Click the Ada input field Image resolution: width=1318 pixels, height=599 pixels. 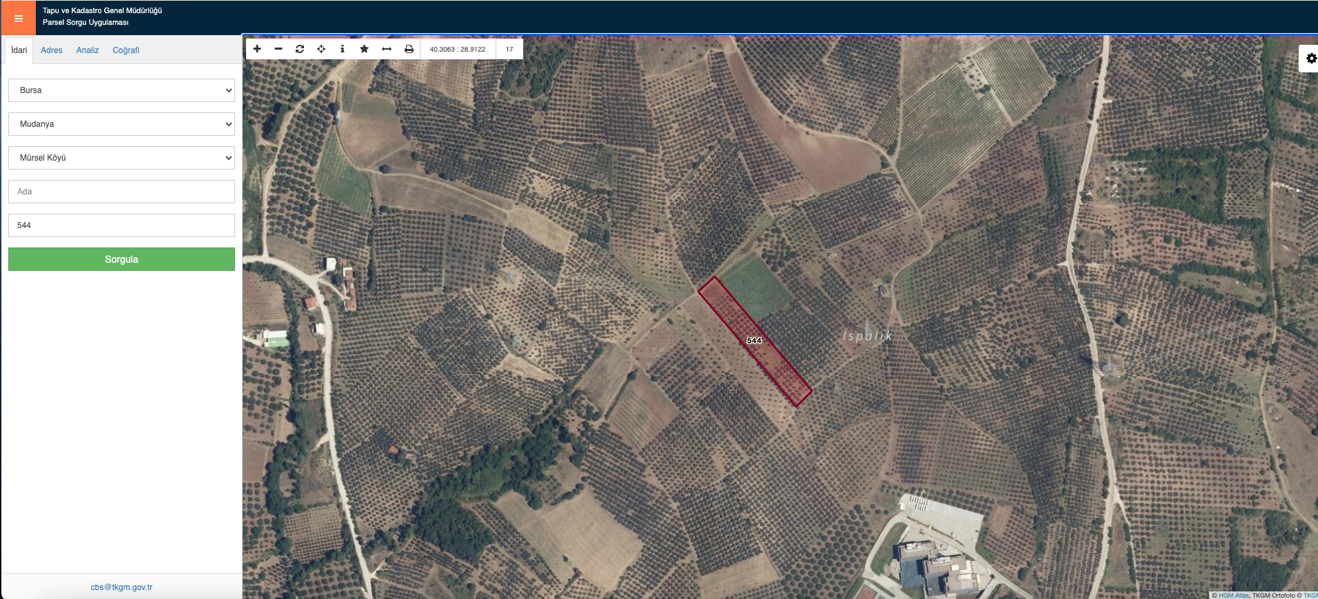pos(121,192)
